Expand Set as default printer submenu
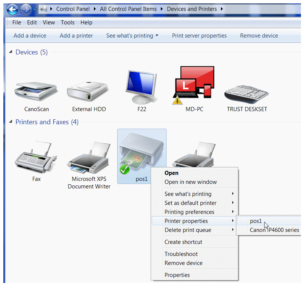This screenshot has width=304, height=286. [x=194, y=203]
